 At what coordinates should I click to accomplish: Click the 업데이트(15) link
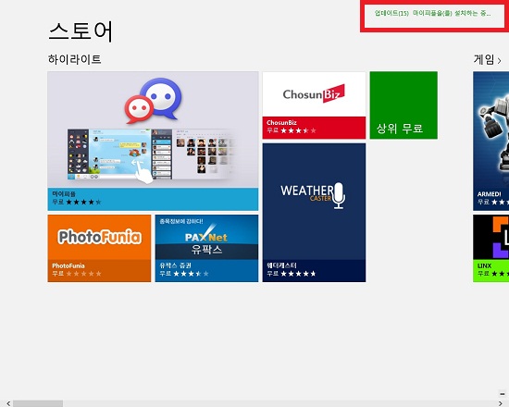[391, 13]
